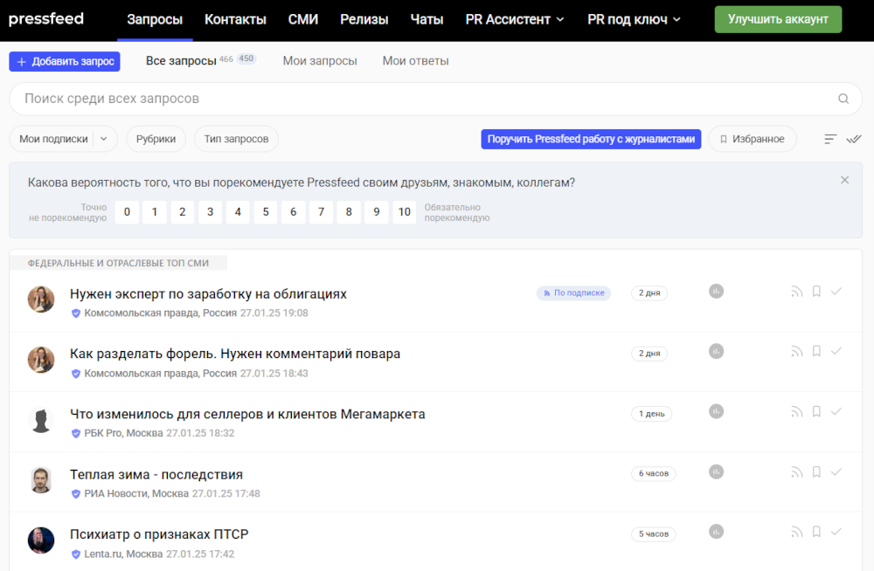This screenshot has height=571, width=874.
Task: Select rating 10 in recommendation survey
Action: [404, 212]
